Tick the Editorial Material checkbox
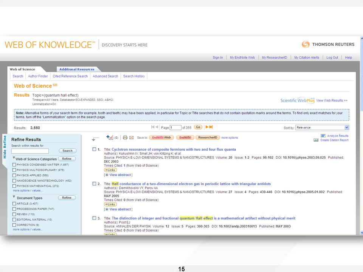363x272 pixels. 14,219
